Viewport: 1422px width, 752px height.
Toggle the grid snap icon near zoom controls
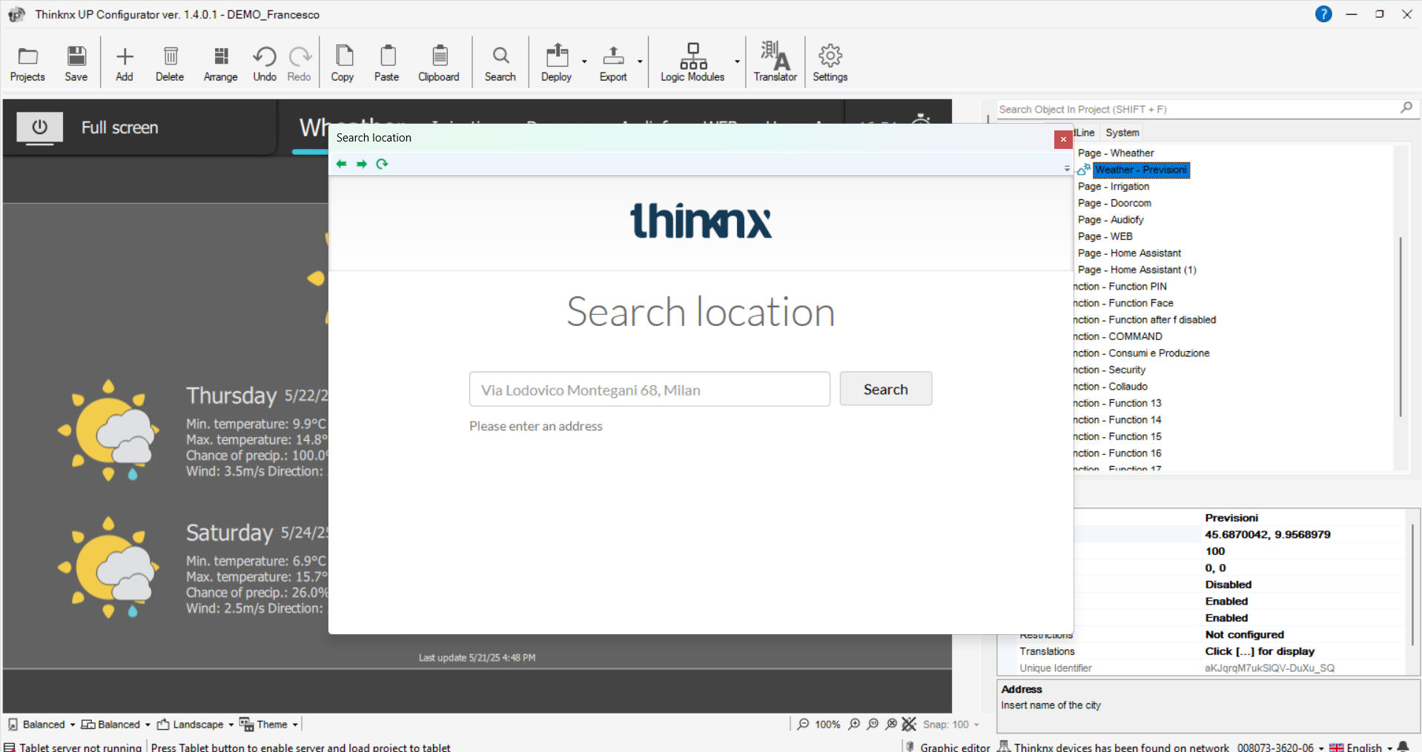point(910,724)
